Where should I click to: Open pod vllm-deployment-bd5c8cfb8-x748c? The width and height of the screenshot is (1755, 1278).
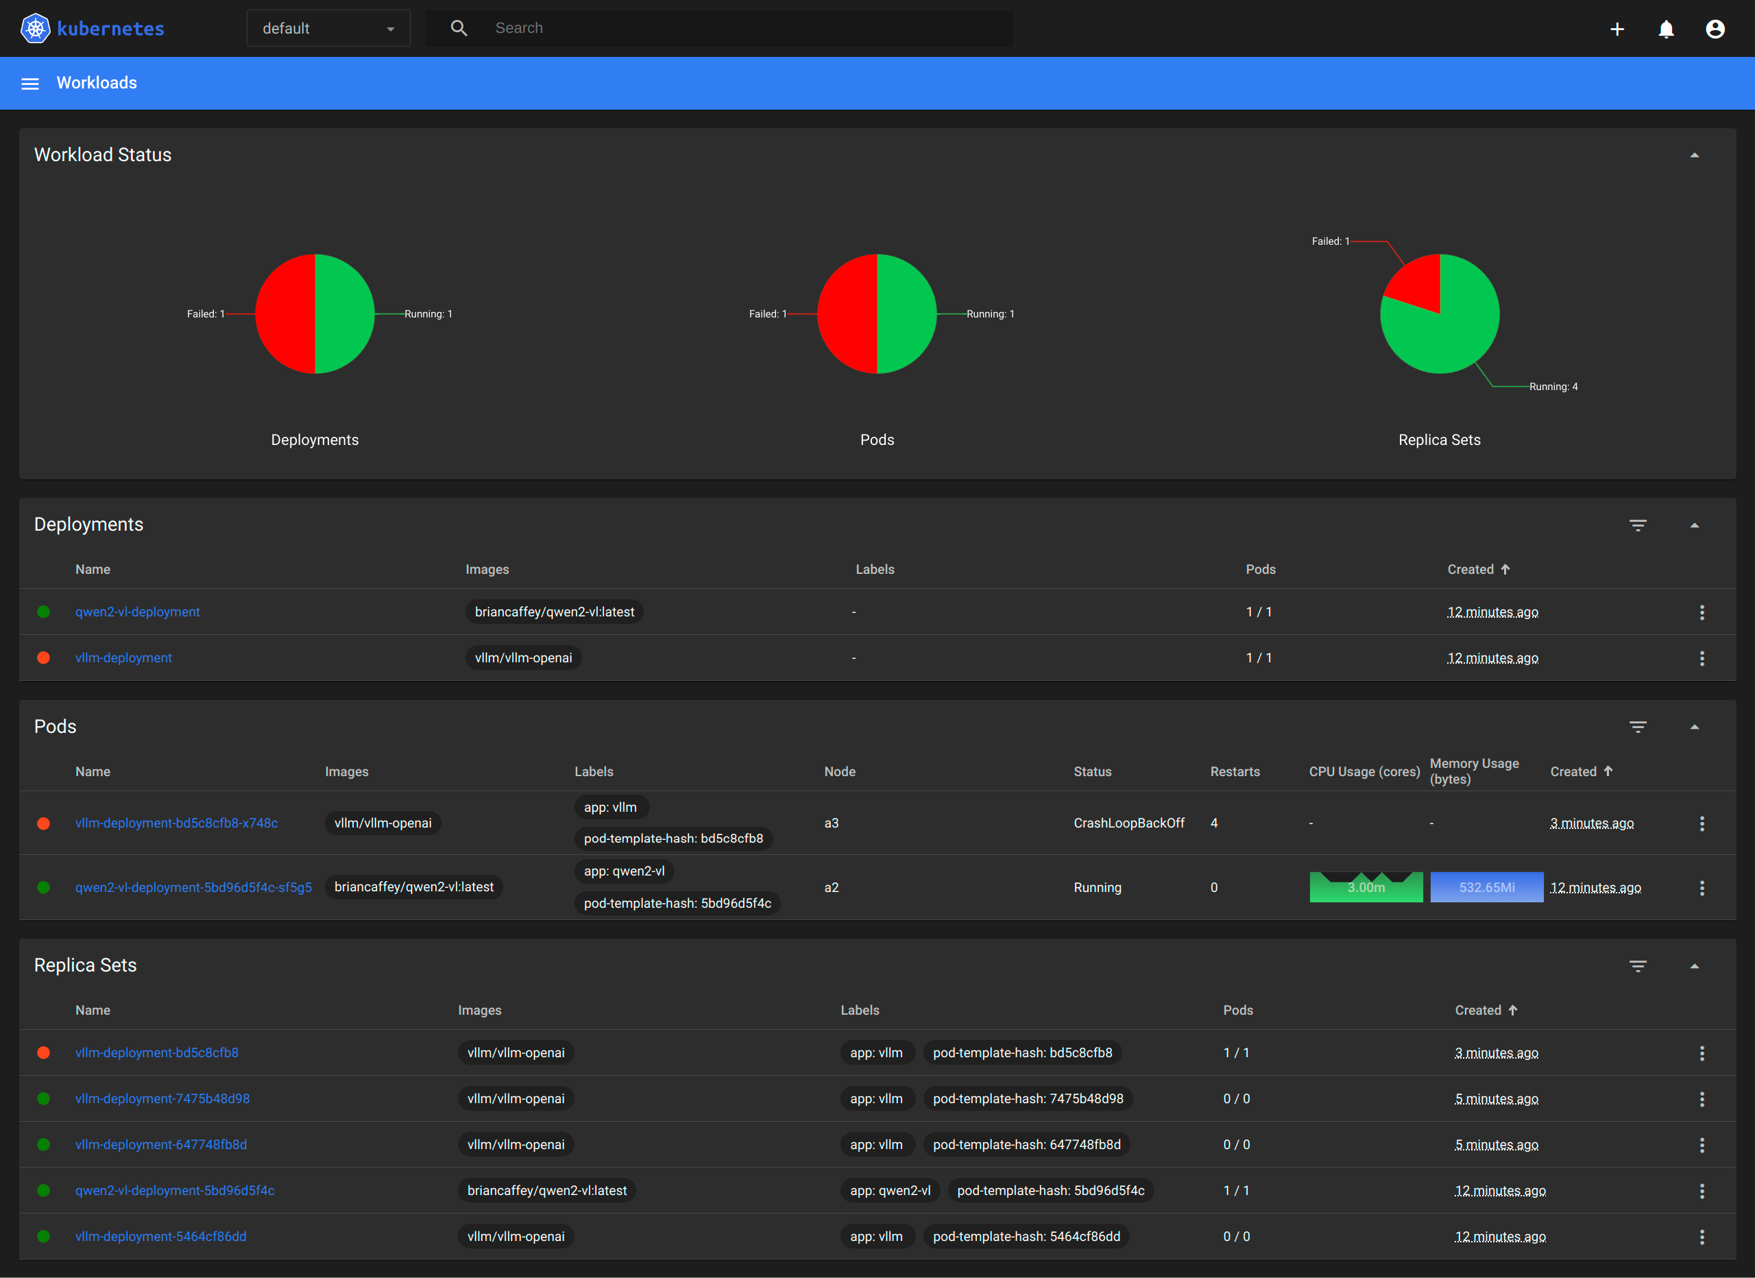[x=176, y=823]
